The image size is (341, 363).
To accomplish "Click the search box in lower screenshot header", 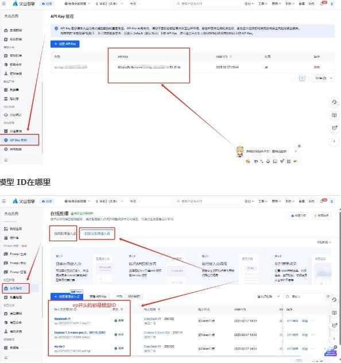I will point(207,201).
